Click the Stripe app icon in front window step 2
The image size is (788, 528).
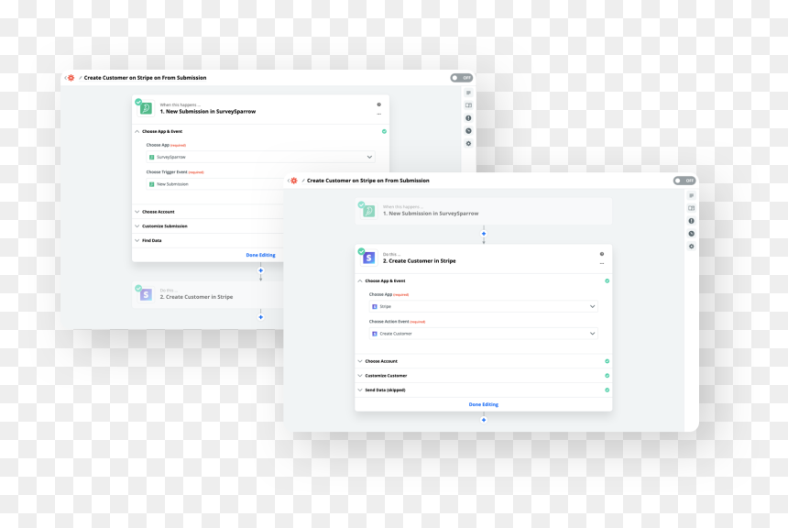369,258
